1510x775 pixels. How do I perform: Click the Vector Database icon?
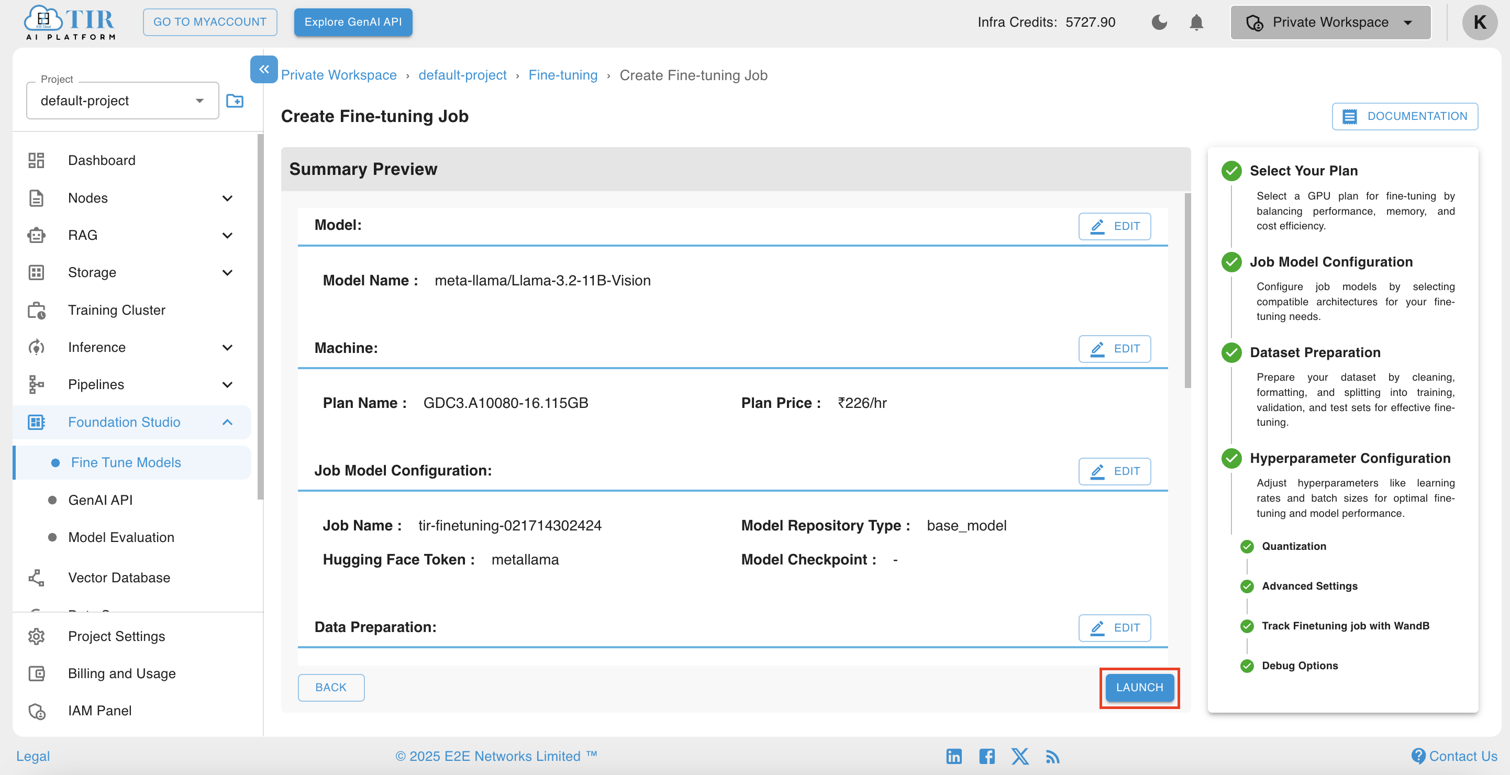(36, 578)
